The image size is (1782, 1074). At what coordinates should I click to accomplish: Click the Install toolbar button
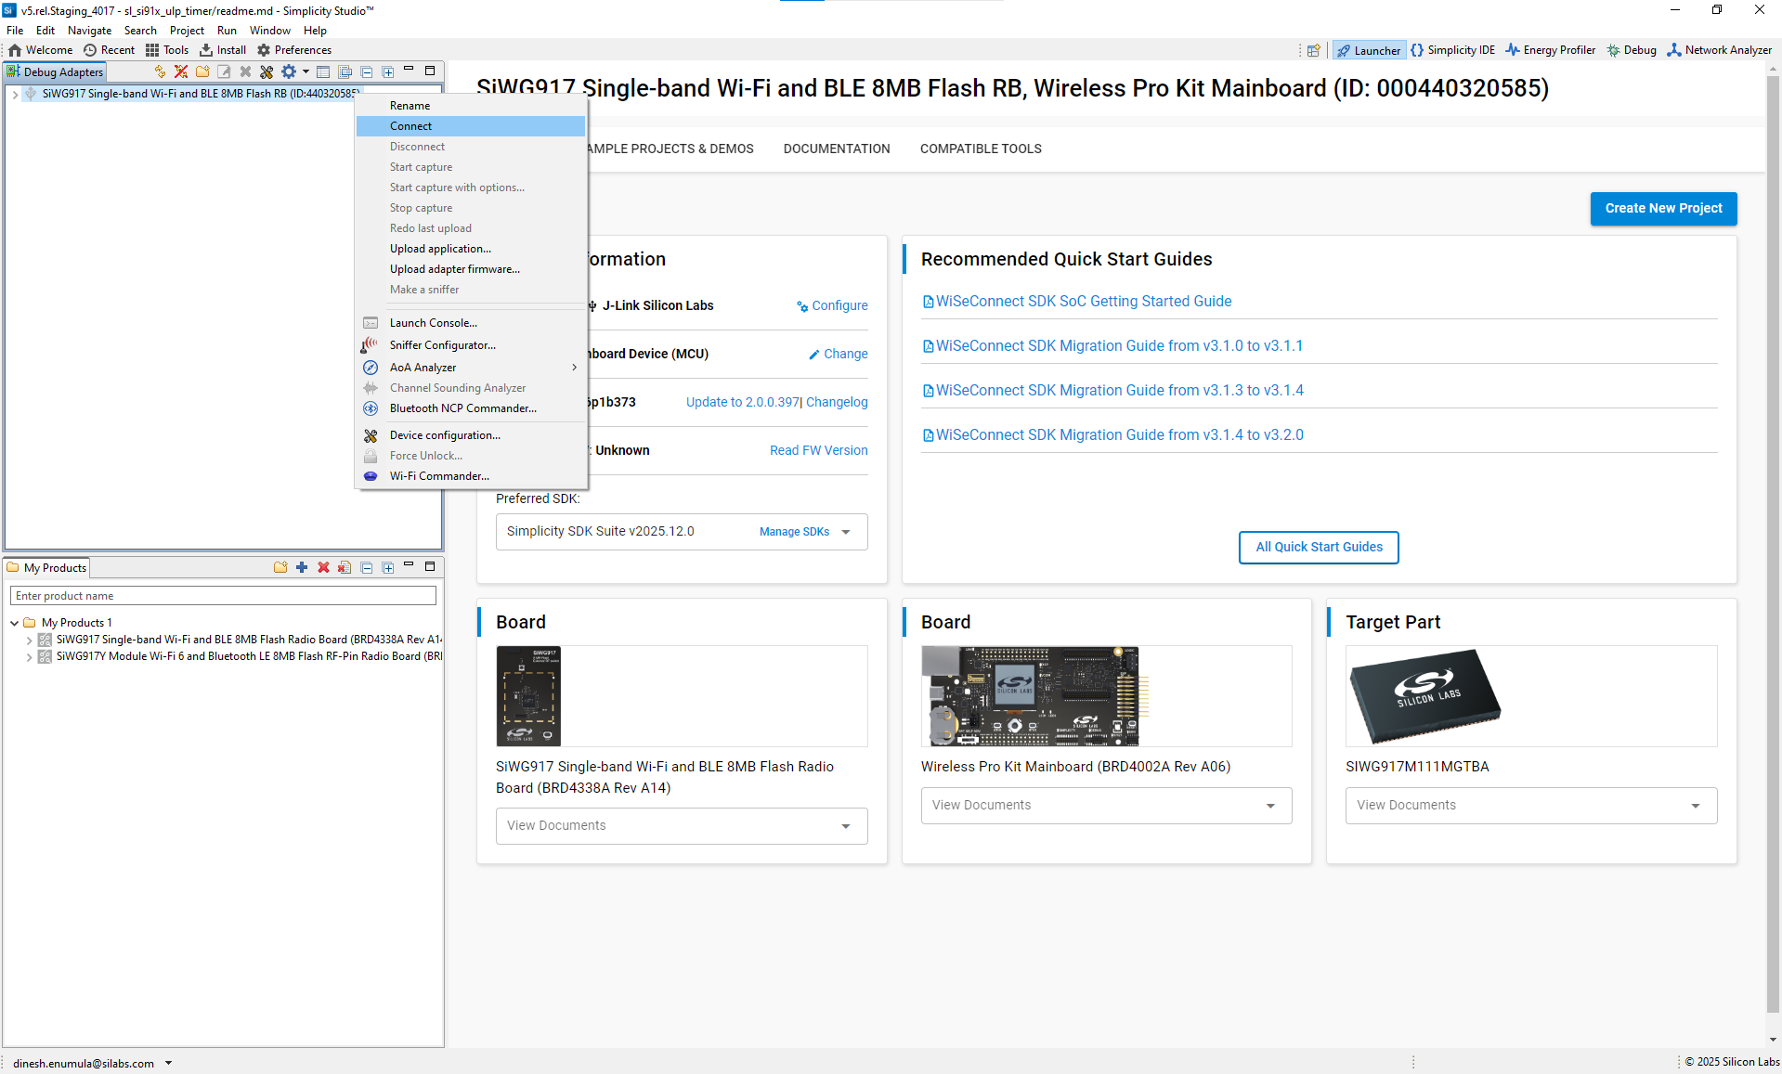coord(223,50)
